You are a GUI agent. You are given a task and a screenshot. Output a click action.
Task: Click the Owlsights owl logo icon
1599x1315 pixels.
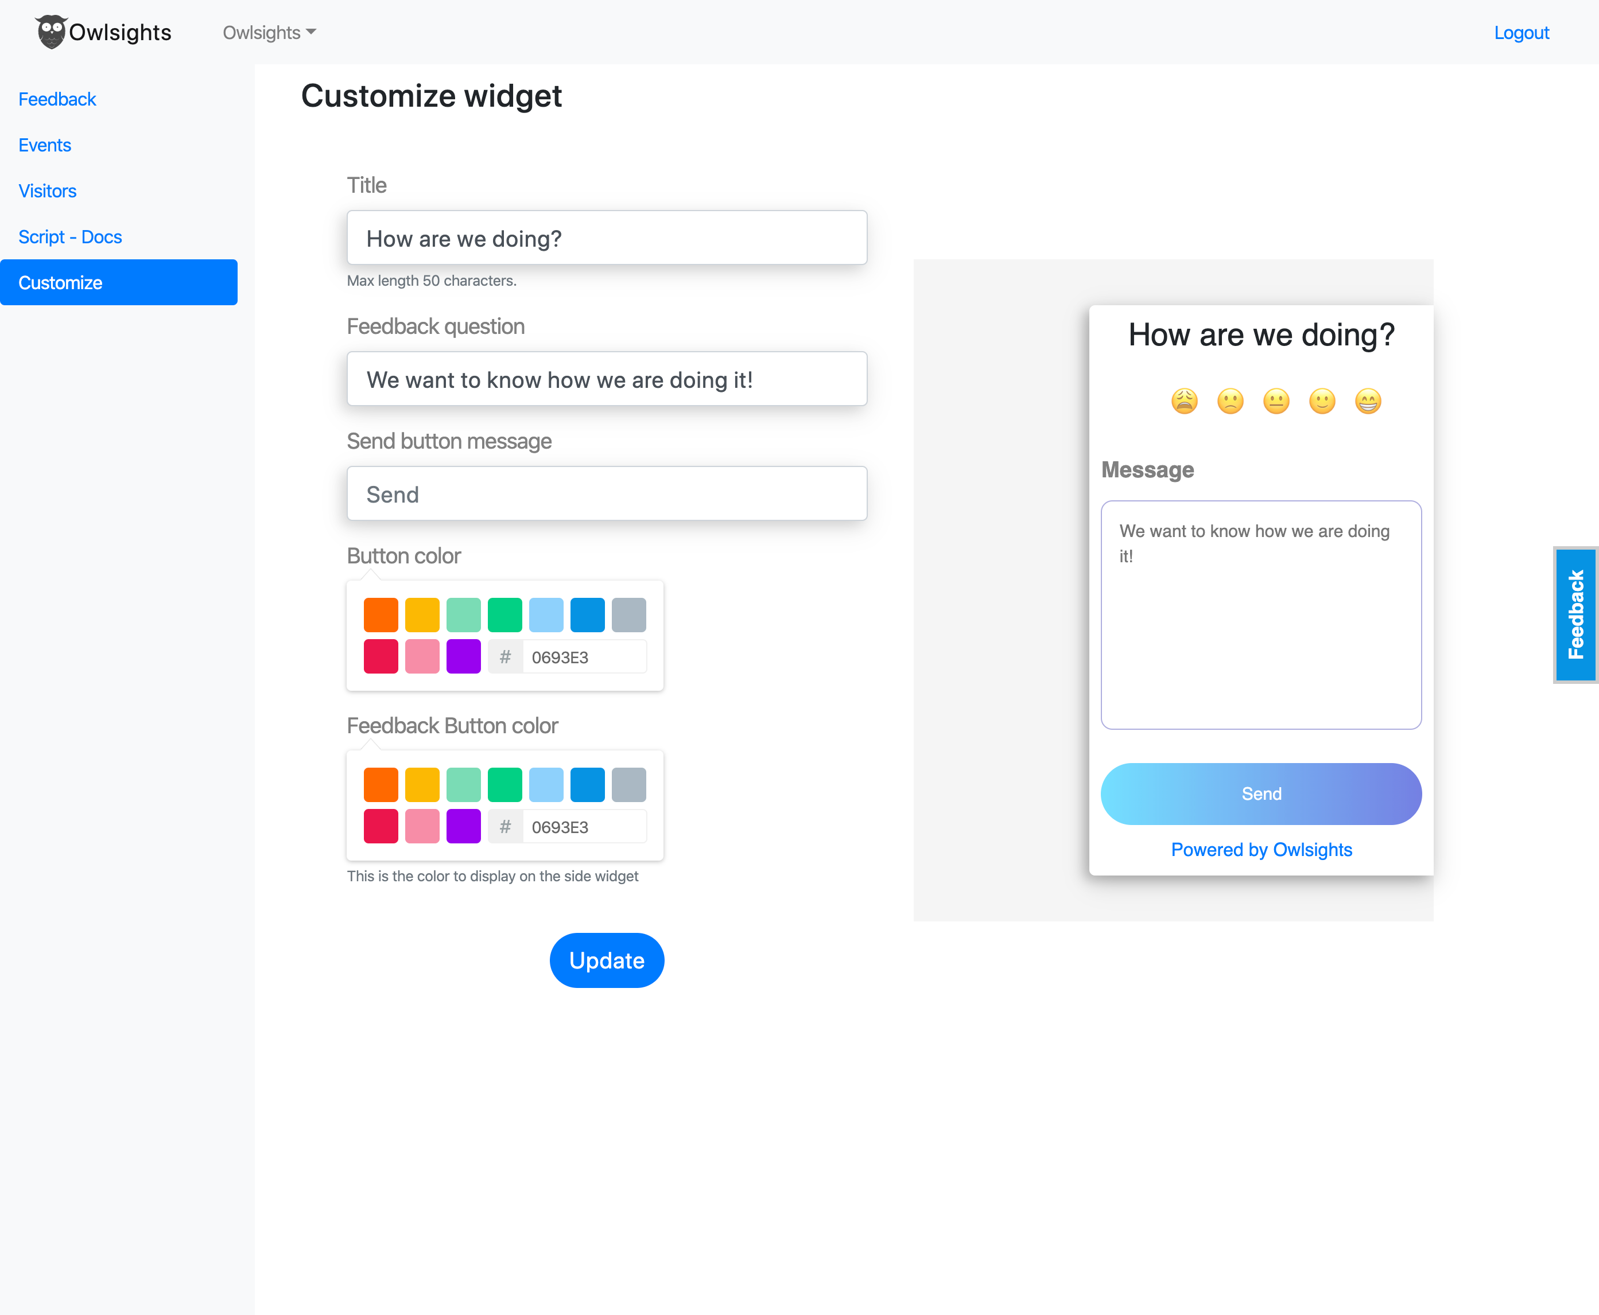(51, 32)
